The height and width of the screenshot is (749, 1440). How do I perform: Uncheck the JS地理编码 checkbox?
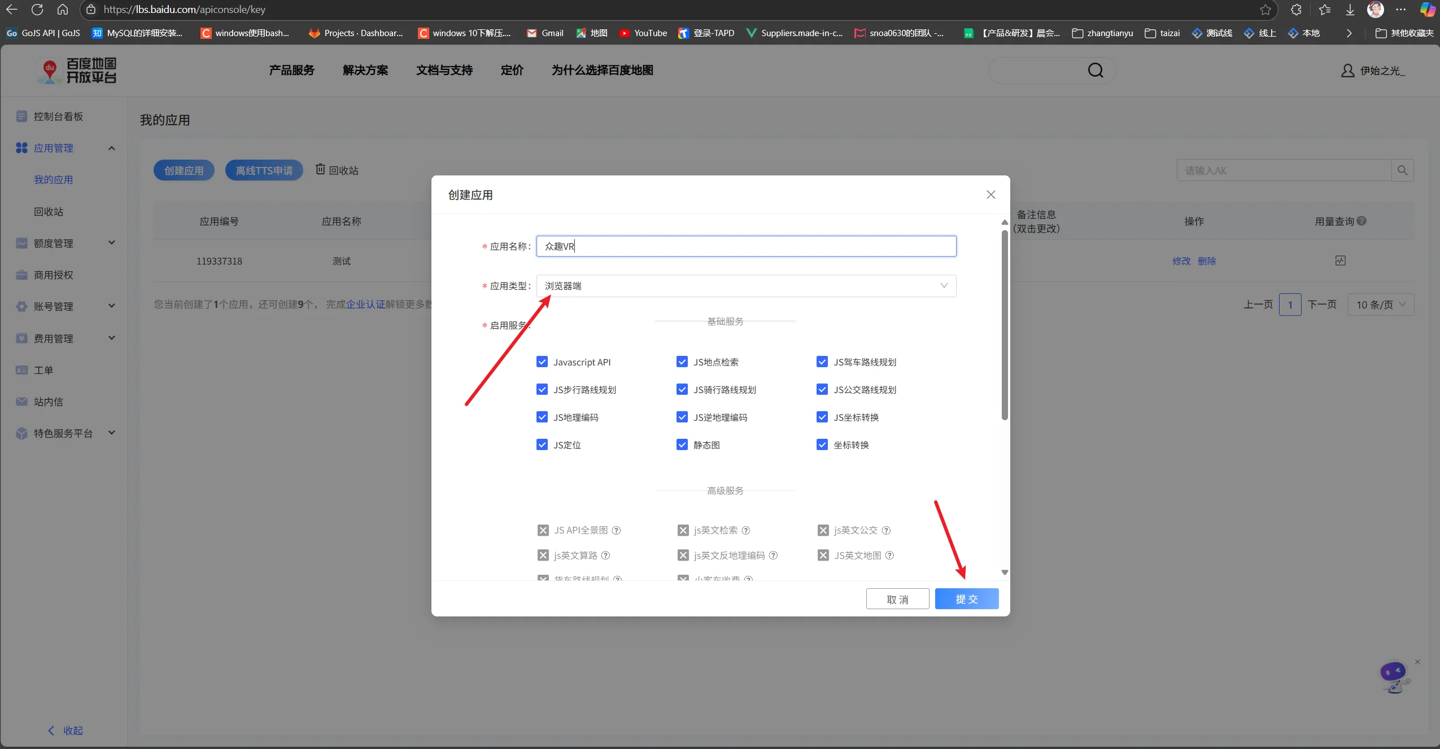point(542,417)
